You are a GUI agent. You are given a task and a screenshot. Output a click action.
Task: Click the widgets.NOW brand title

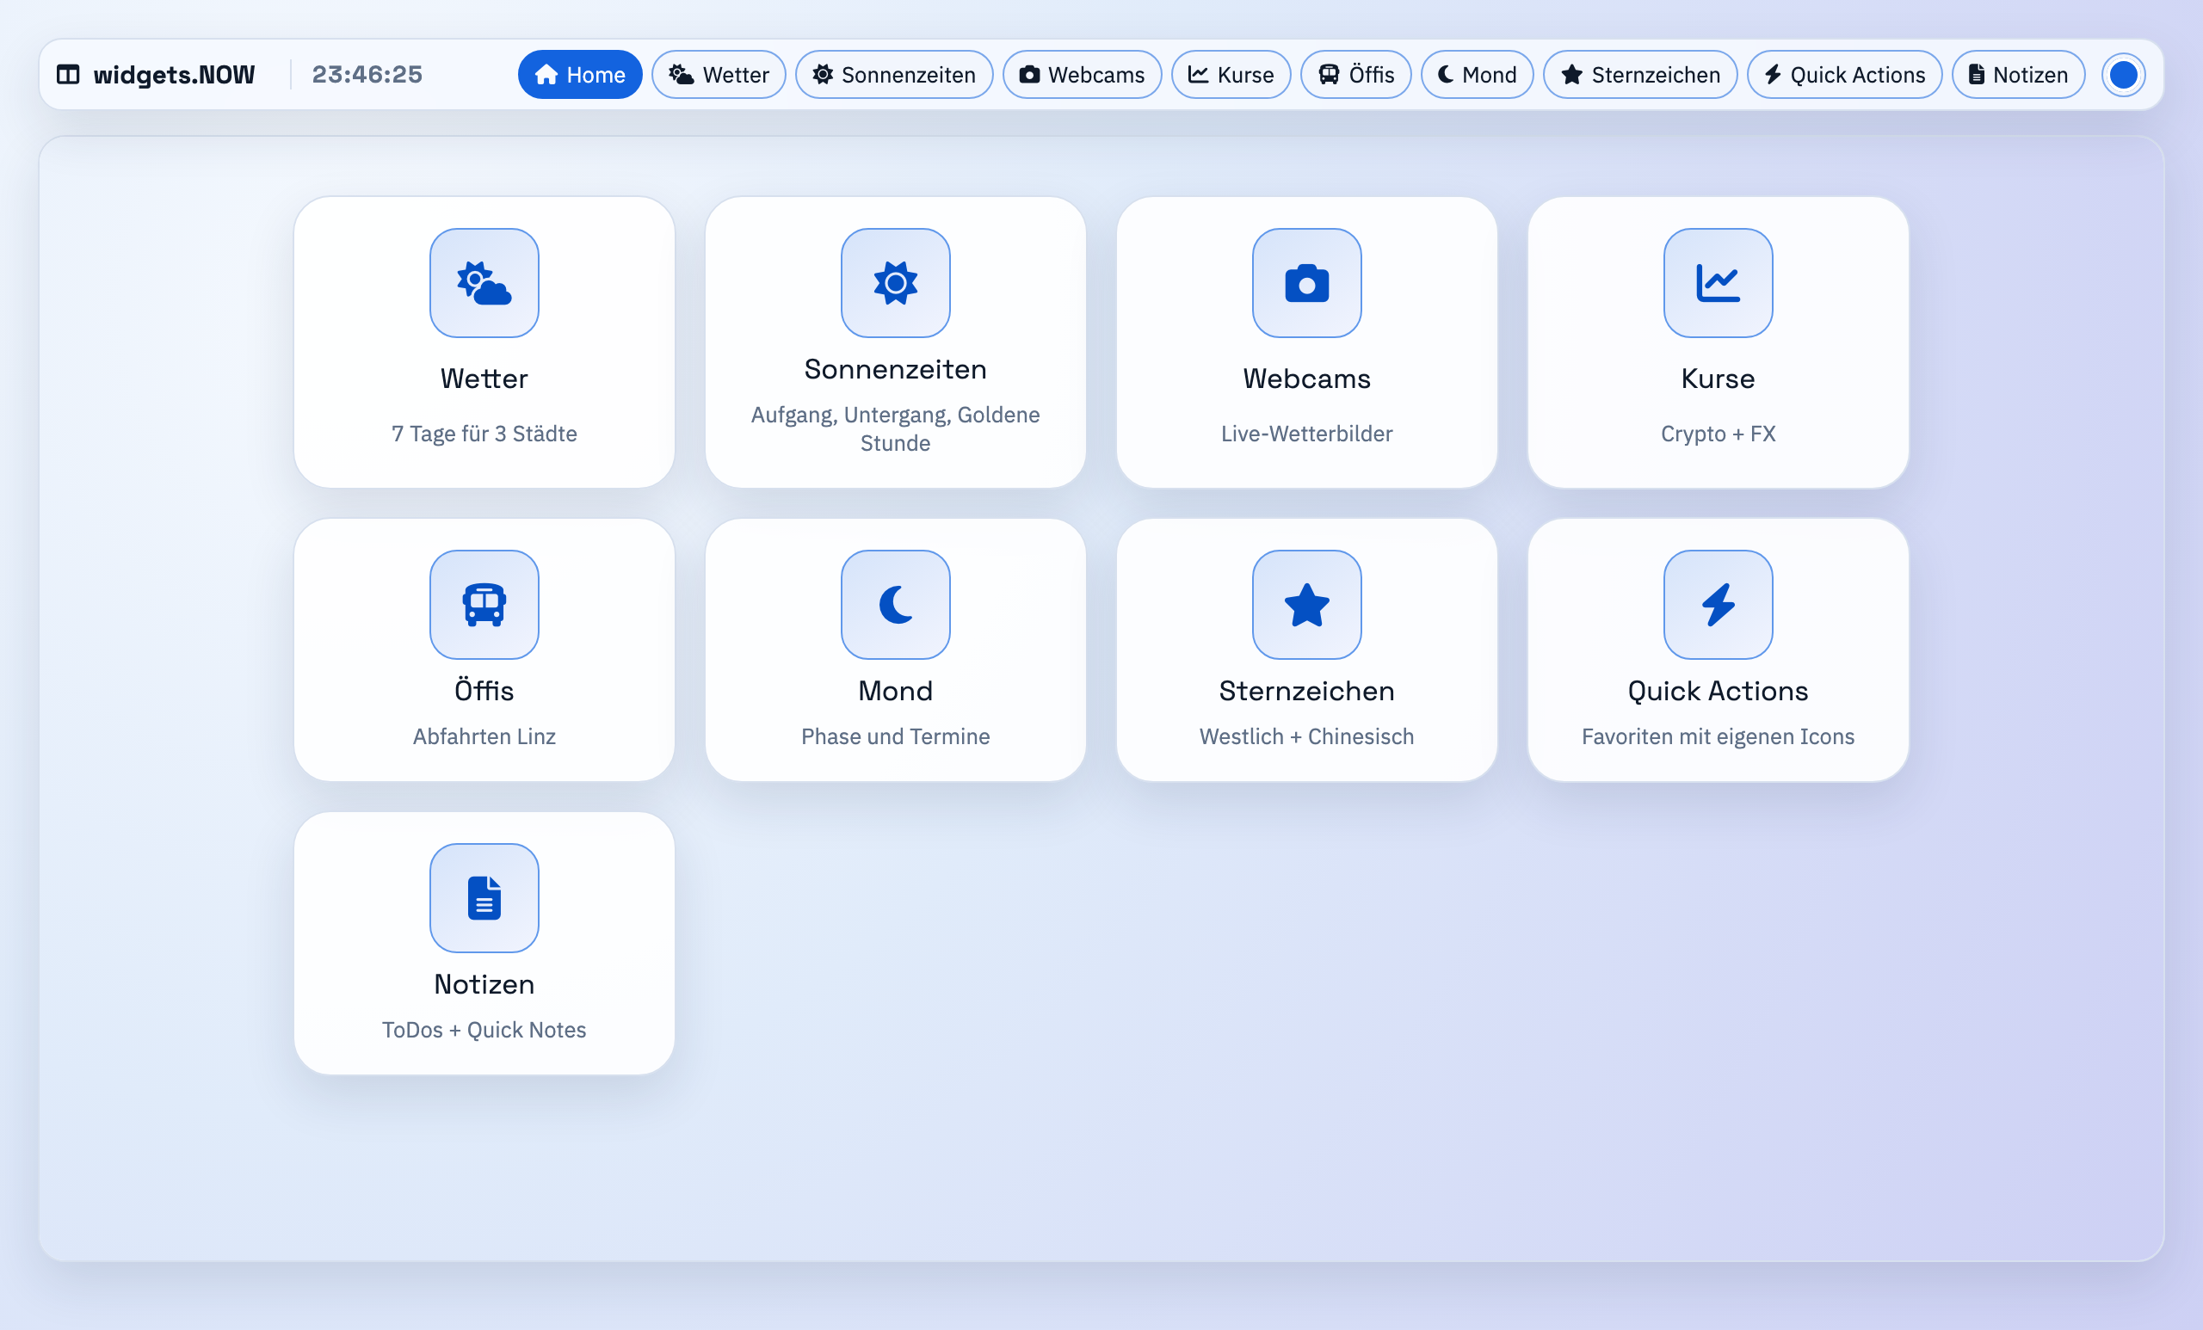coord(174,74)
